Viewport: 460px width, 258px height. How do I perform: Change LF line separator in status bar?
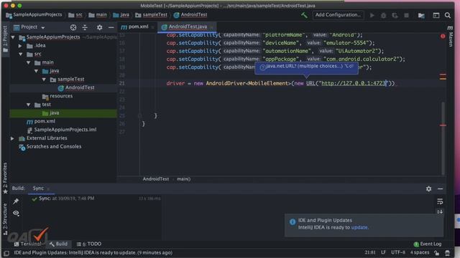point(383,252)
